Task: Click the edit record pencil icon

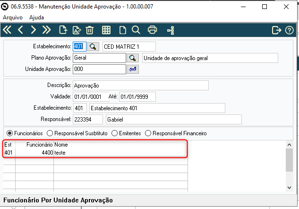Action: click(77, 30)
